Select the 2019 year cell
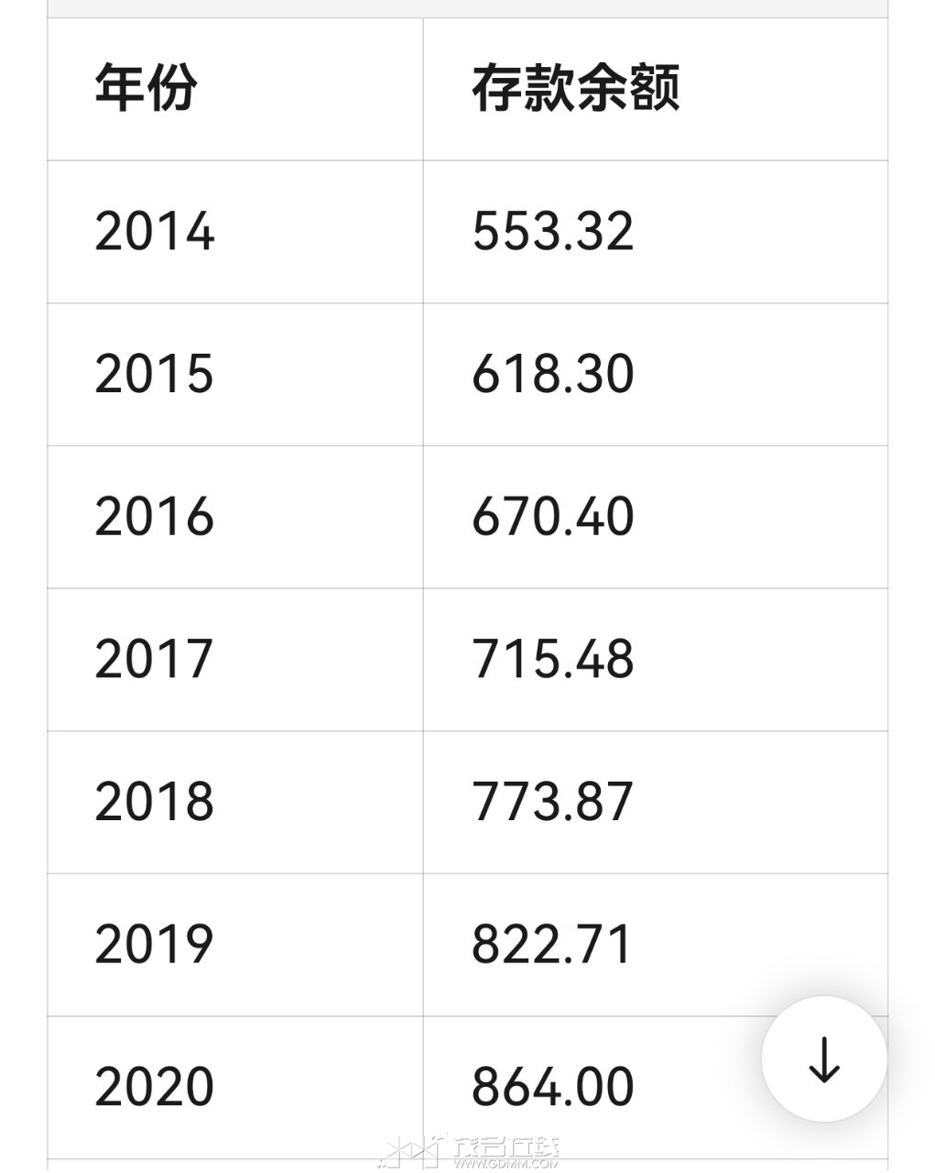Image resolution: width=935 pixels, height=1173 pixels. tap(154, 944)
